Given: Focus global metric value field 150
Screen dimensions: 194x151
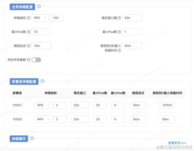Looking at the screenshot, I should tap(56, 18).
